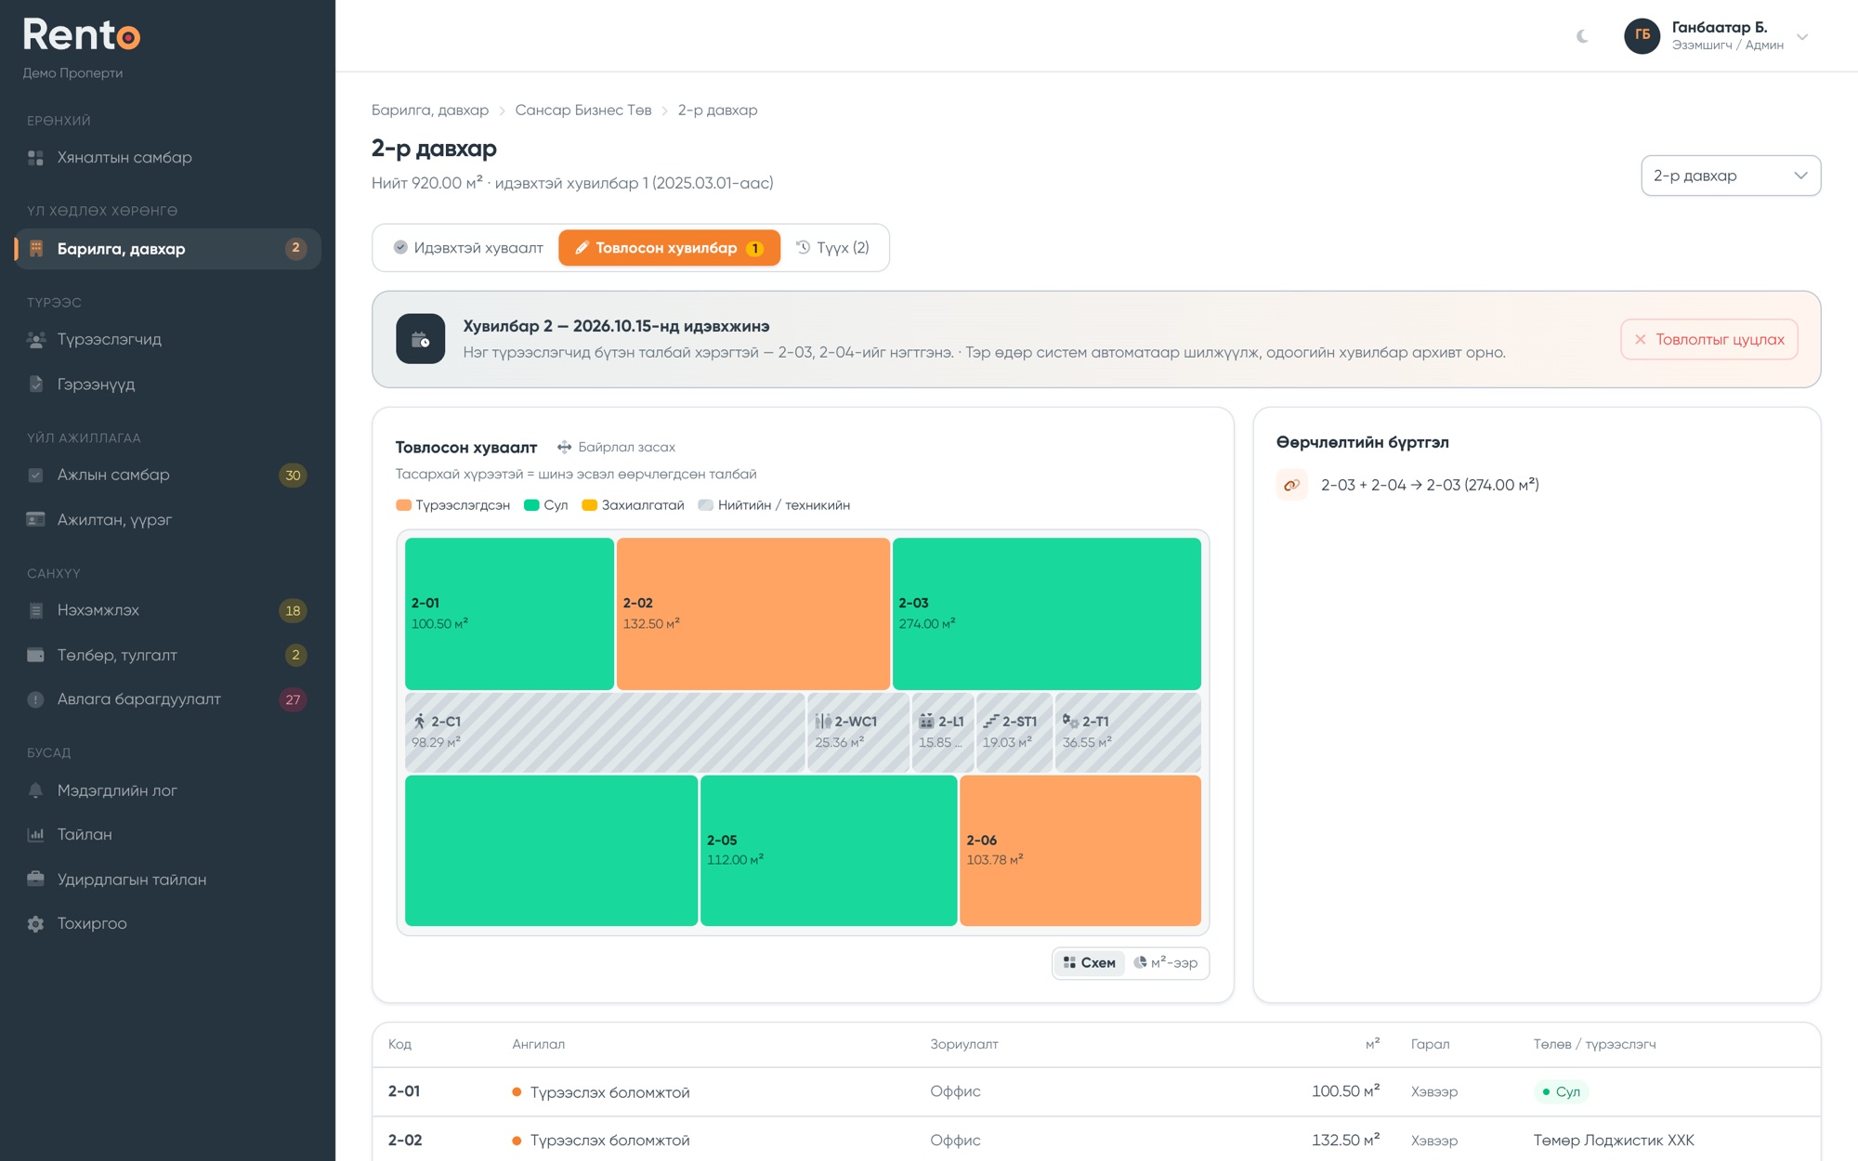Toggle dark mode moon icon
Viewport: 1858px width, 1161px height.
click(x=1583, y=36)
